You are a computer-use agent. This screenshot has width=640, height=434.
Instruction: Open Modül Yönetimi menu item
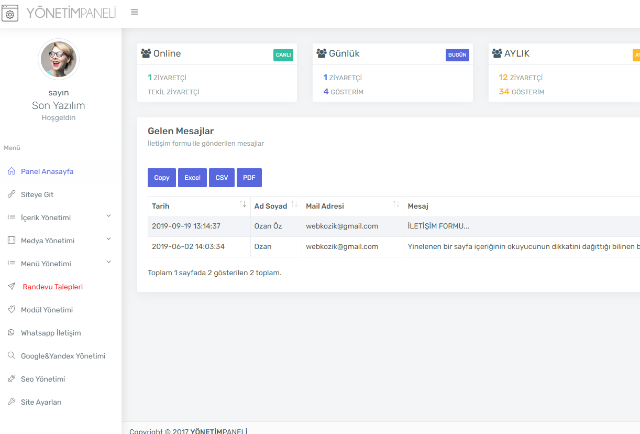point(47,310)
